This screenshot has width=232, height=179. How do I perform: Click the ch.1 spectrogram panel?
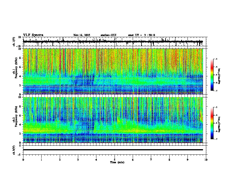(113, 71)
